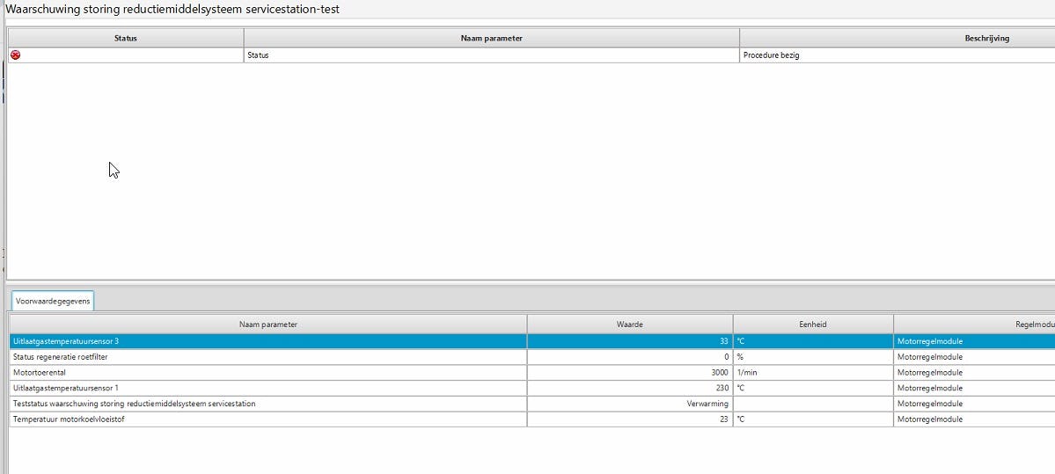Click the red error status icon
Image resolution: width=1055 pixels, height=474 pixels.
coord(15,55)
